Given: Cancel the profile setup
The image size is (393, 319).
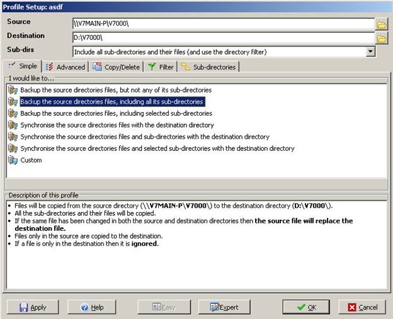Looking at the screenshot, I should pos(362,307).
